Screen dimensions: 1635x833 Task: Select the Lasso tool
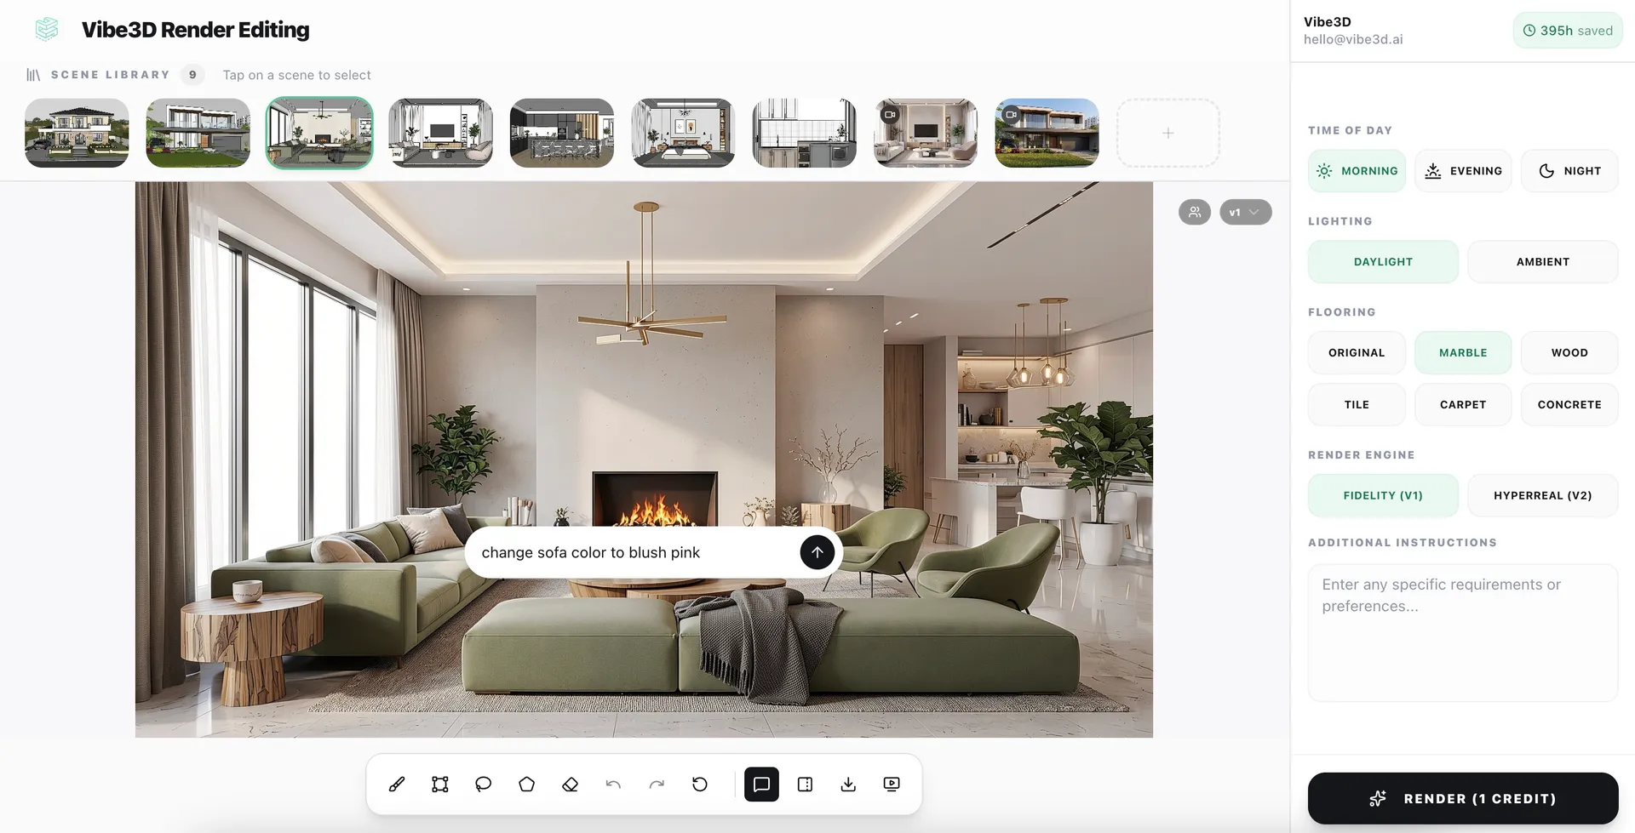tap(483, 784)
